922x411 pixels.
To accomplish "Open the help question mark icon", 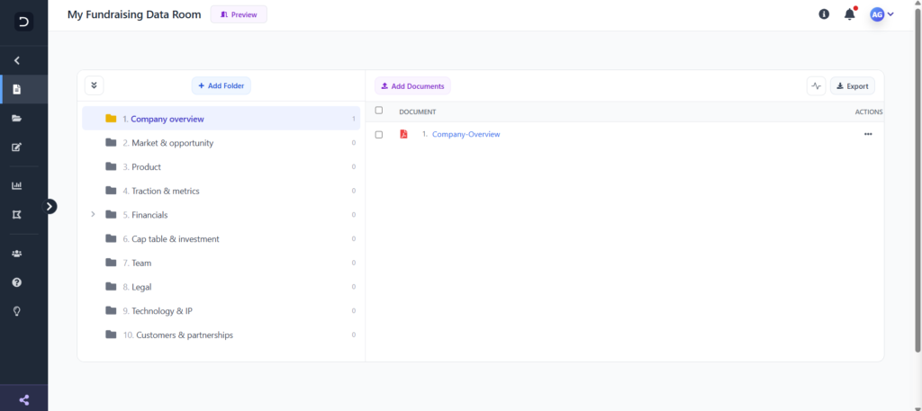I will (16, 282).
